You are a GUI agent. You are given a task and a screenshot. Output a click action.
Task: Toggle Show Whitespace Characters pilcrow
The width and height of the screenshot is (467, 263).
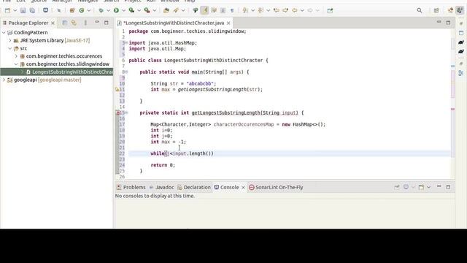(232, 10)
